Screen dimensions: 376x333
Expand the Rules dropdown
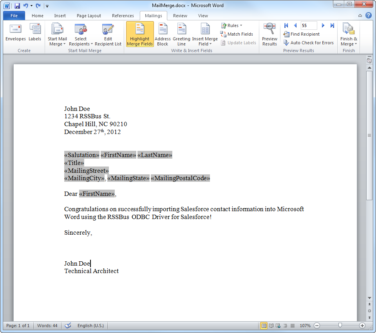[x=231, y=25]
